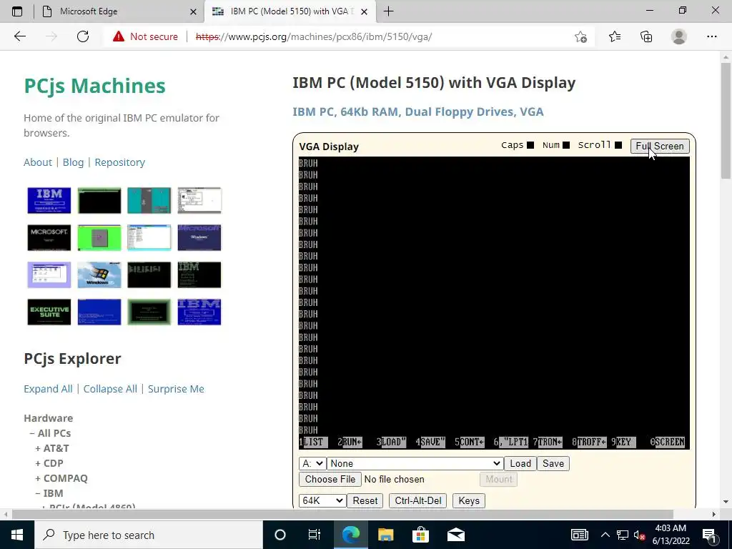Image resolution: width=732 pixels, height=549 pixels.
Task: Close the Microsoft Edge tab
Action: pos(193,11)
